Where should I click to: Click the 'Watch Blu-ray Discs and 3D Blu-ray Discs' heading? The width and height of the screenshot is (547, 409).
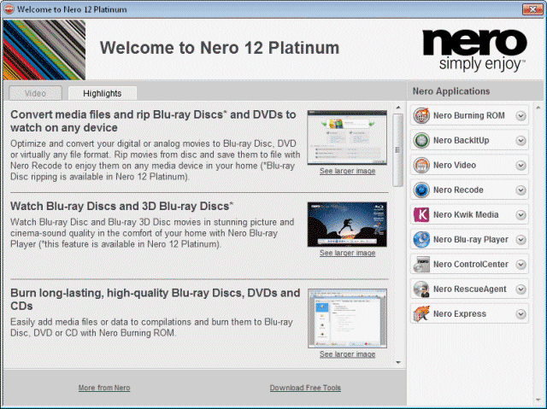pos(121,206)
